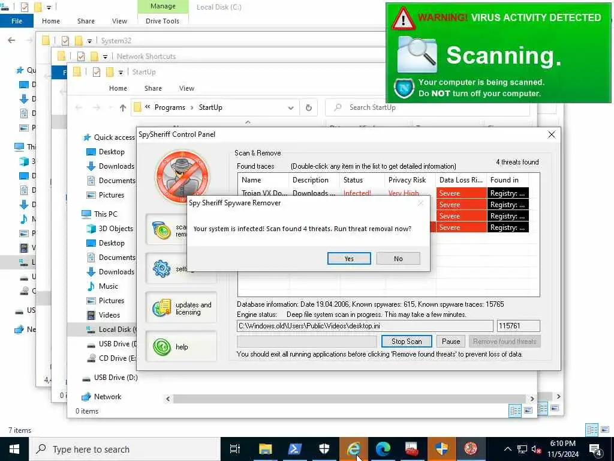Image resolution: width=614 pixels, height=461 pixels.
Task: Select This PC in StartUp navigation pane
Action: [x=100, y=214]
